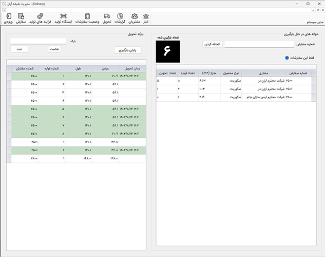325x257 pixels.
Task: Open the مدیر سیستم menu
Action: [x=312, y=23]
